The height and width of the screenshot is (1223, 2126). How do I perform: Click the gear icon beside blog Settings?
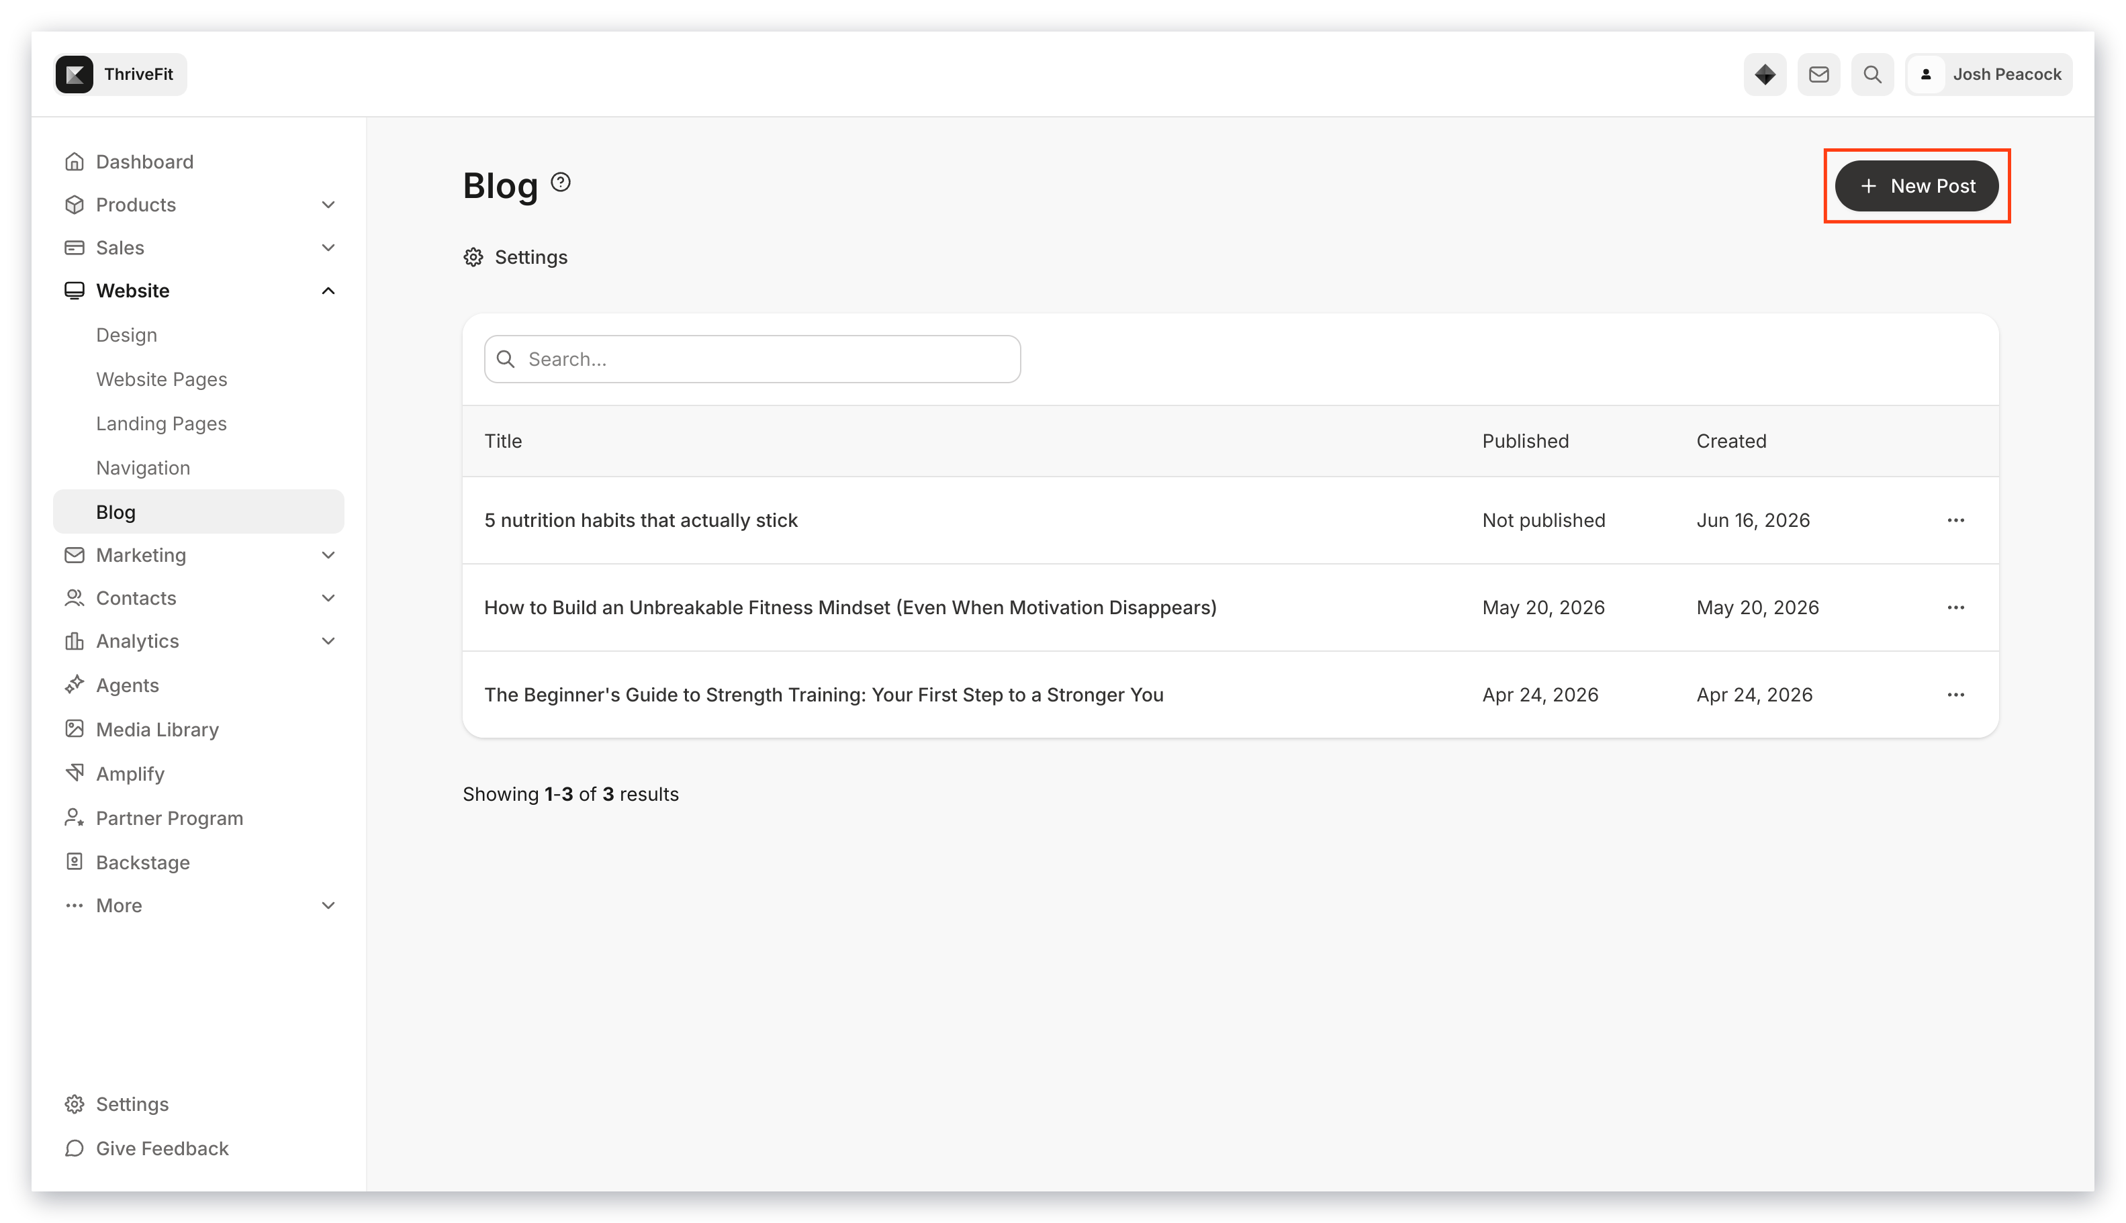click(x=473, y=257)
